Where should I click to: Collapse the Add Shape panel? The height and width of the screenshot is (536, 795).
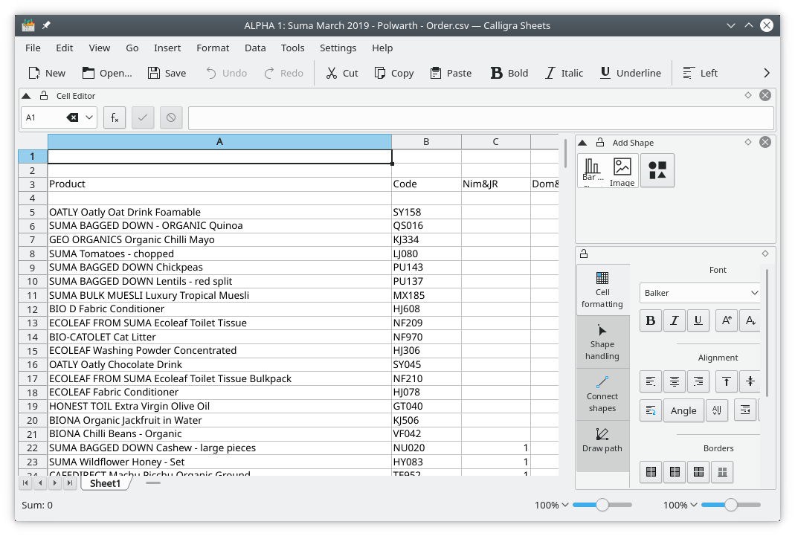pos(583,143)
